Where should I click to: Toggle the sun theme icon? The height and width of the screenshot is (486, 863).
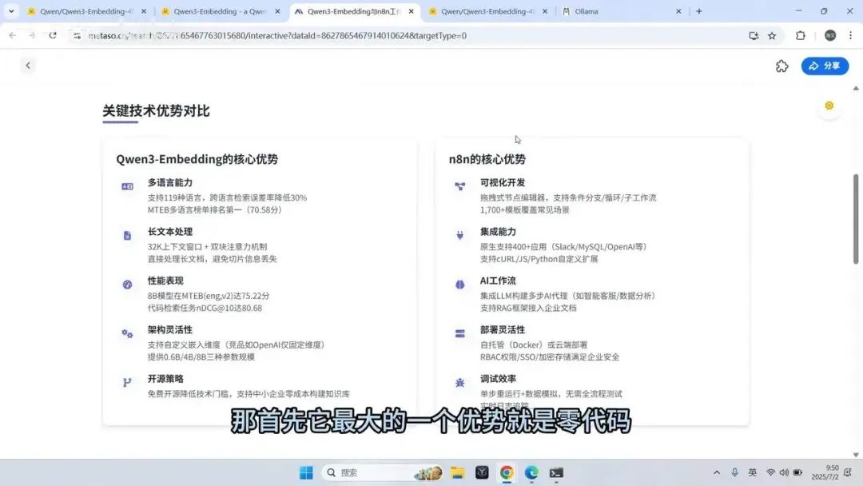point(829,106)
